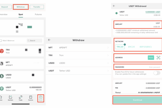Open the Wallet tab icon
162x108 pixels.
point(41,98)
